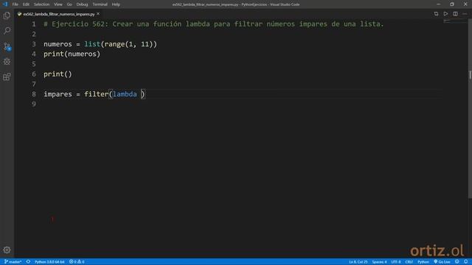Open the Extensions view
This screenshot has height=265, width=472.
coord(7,77)
